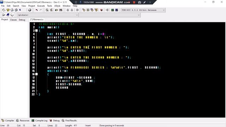Open the Tools menu
226x127 pixels.
pyautogui.click(x=49, y=6)
